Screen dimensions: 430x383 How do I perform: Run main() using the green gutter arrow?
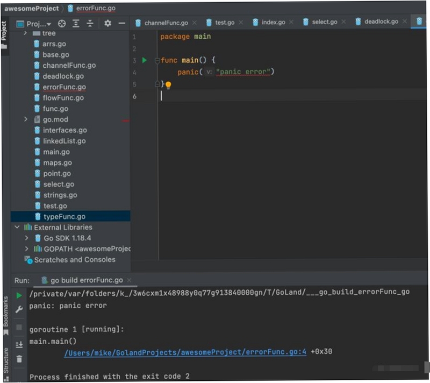tap(145, 60)
